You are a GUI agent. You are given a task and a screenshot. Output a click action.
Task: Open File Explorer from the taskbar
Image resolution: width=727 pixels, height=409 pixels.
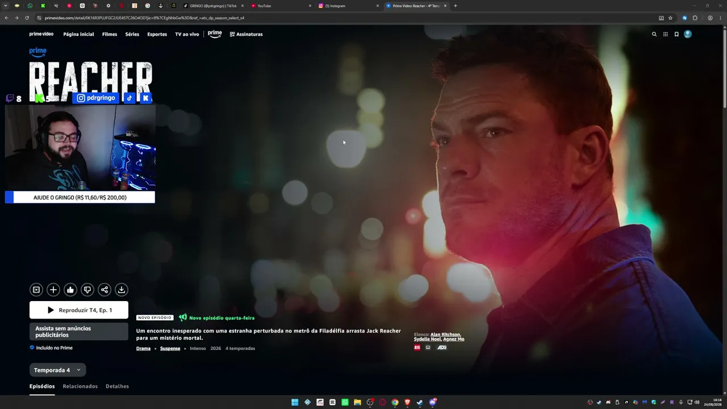coord(357,402)
